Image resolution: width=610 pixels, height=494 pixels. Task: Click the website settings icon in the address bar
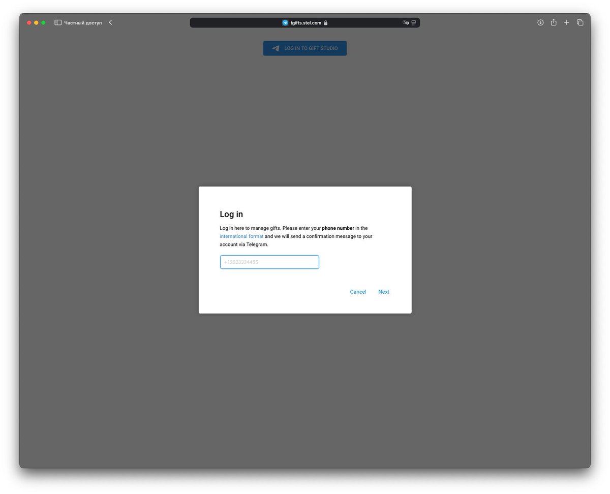click(x=413, y=22)
